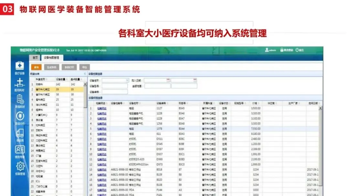349x196 pixels.
Task: Click the 导出 button
Action: pos(85,67)
